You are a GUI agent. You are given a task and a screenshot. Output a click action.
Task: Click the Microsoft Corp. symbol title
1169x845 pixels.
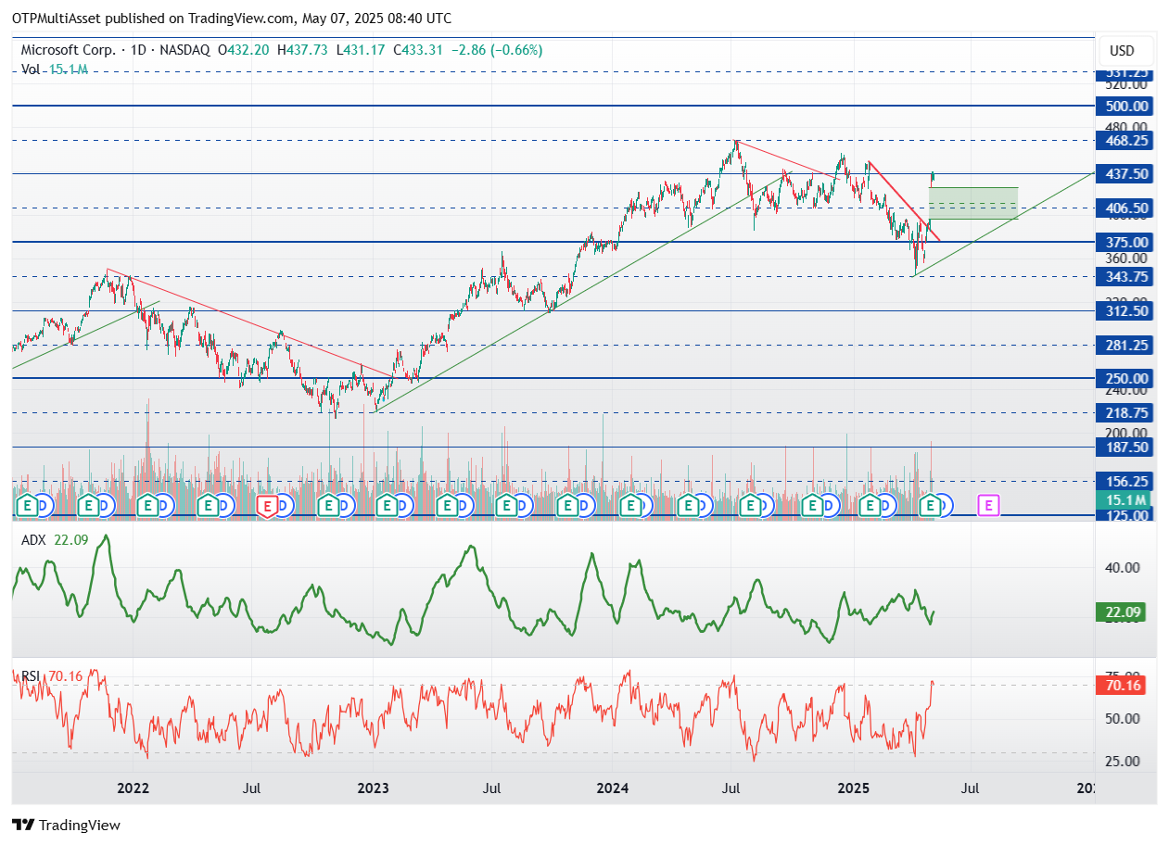pyautogui.click(x=68, y=50)
